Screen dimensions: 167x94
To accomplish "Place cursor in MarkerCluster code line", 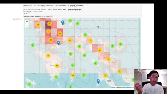I will pyautogui.click(x=53, y=10).
